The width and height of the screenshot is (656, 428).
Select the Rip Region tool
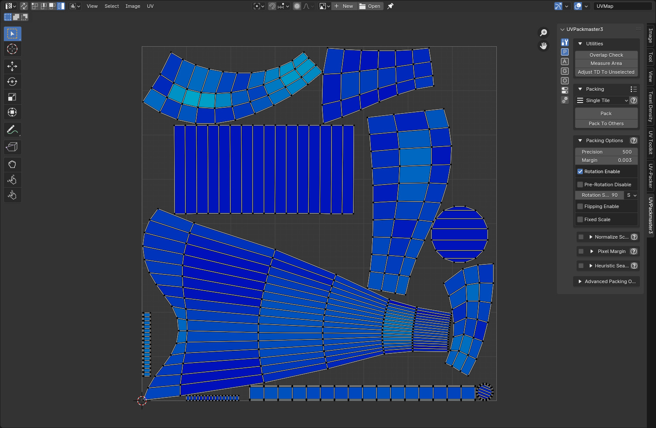12,147
